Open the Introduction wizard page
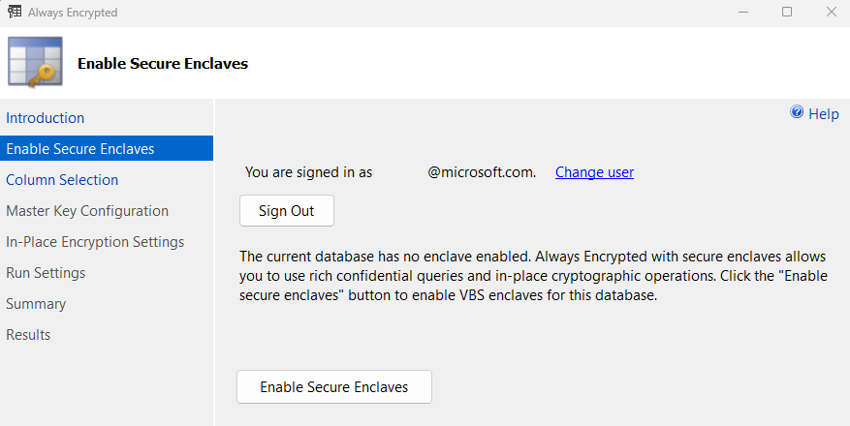The image size is (850, 426). click(x=46, y=118)
